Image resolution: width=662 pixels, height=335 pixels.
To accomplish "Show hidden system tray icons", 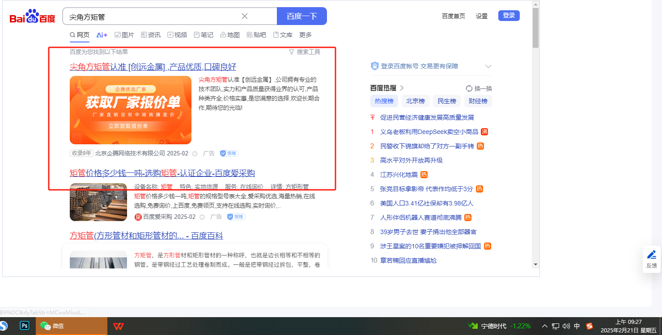I will click(x=545, y=326).
